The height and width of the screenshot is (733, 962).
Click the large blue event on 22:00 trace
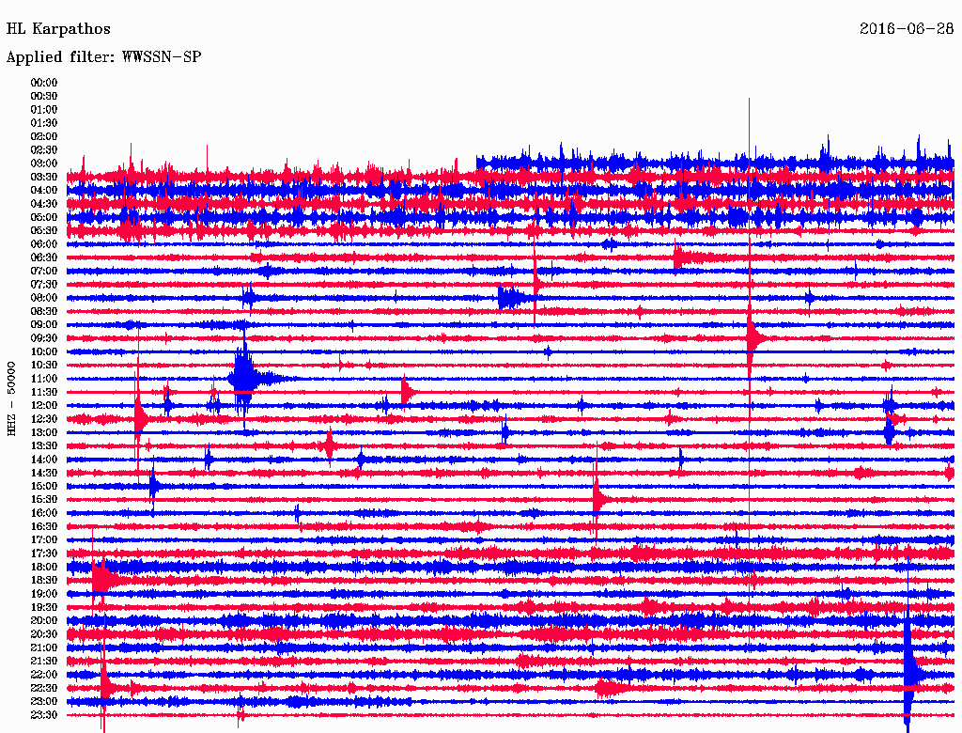[911, 674]
